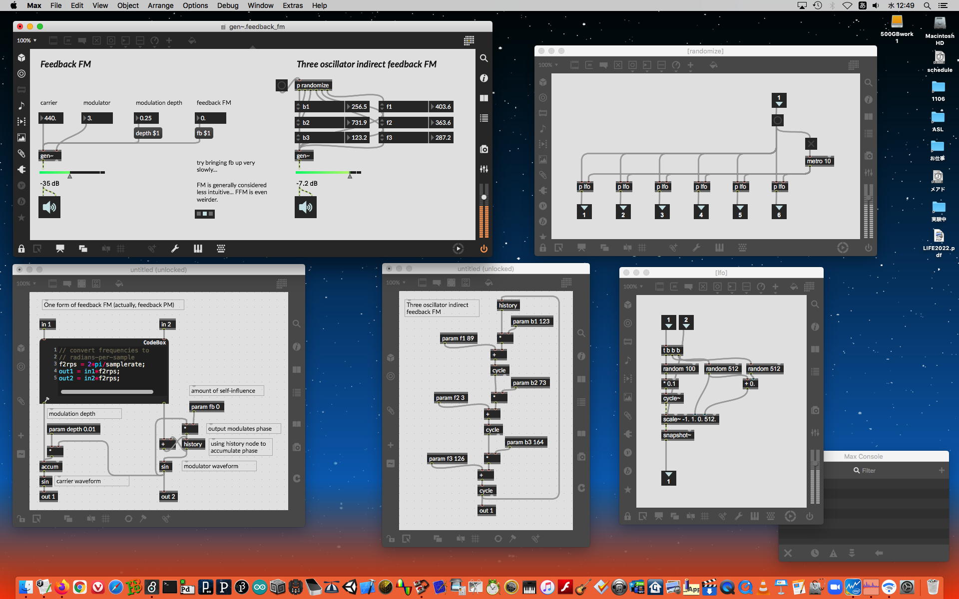Open the Extras menu
Viewport: 959px width, 599px height.
pyautogui.click(x=292, y=5)
